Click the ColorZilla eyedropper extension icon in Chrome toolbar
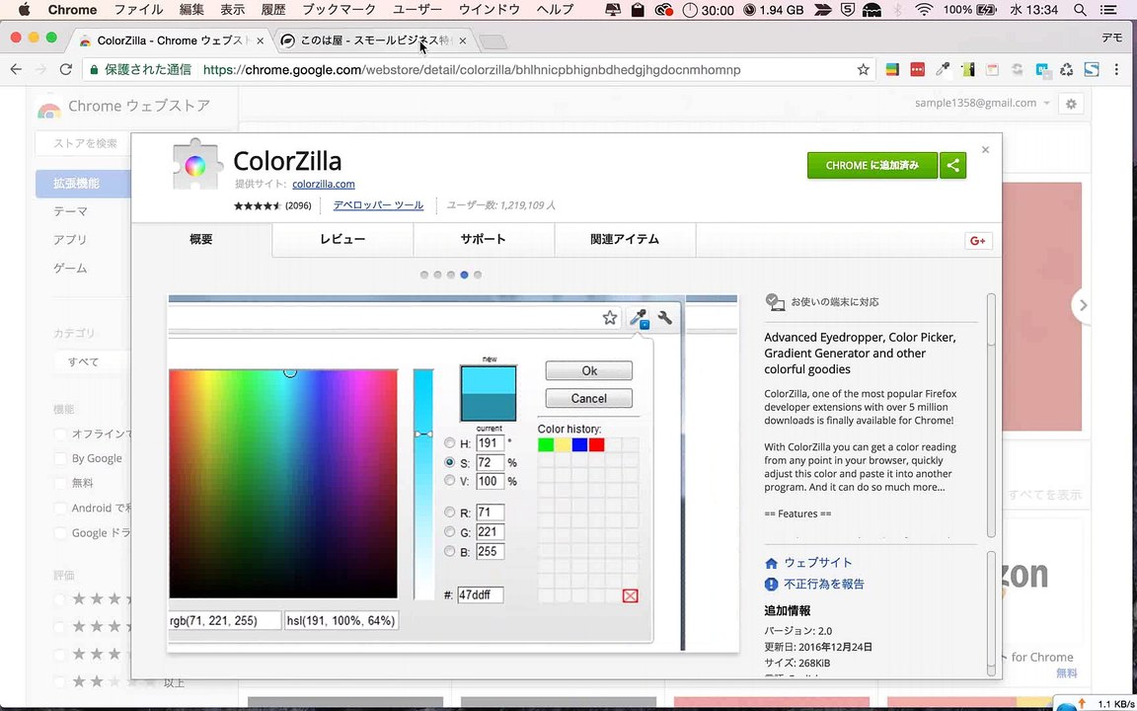Image resolution: width=1137 pixels, height=711 pixels. pyautogui.click(x=942, y=70)
